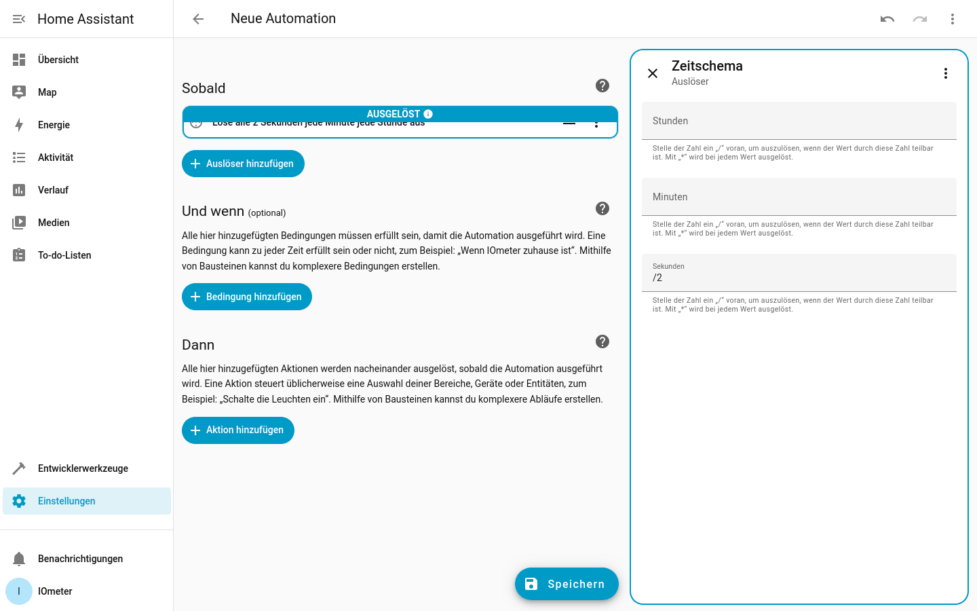Focus the Minuten input field

click(x=799, y=197)
